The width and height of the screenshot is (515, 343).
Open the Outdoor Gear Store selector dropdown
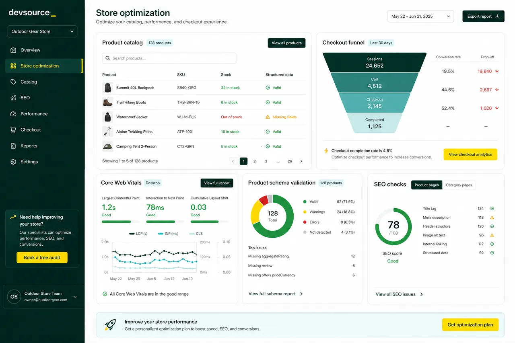42,31
